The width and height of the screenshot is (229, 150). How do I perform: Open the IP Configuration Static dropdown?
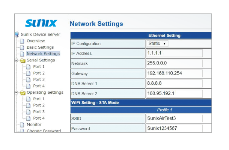[x=157, y=43]
